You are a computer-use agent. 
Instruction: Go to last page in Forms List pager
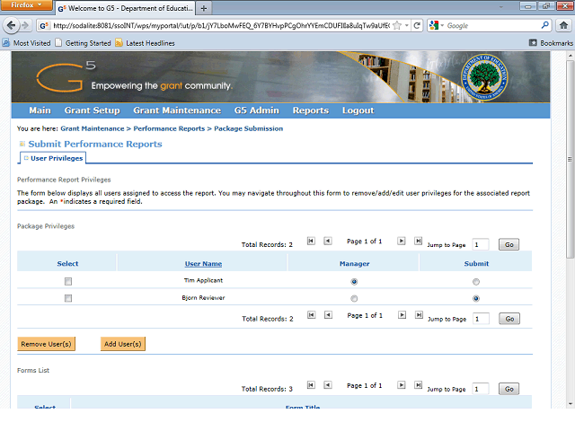tap(418, 385)
